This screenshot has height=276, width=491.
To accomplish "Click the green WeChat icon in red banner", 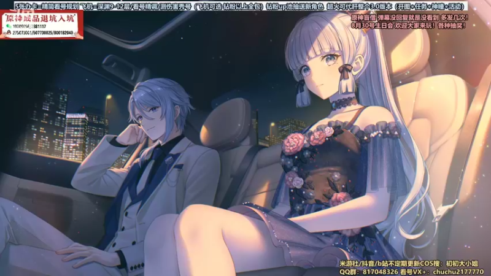I will click(x=9, y=26).
